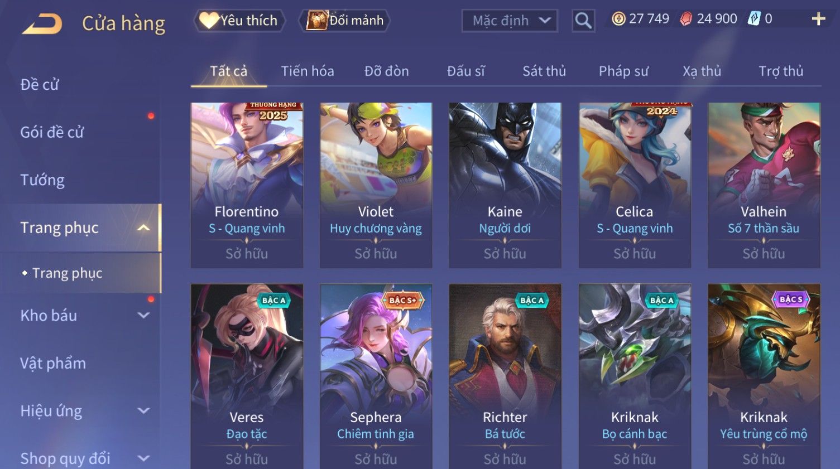The height and width of the screenshot is (469, 840).
Task: Select the Sephera Chiêm tinh gia card
Action: (376, 376)
